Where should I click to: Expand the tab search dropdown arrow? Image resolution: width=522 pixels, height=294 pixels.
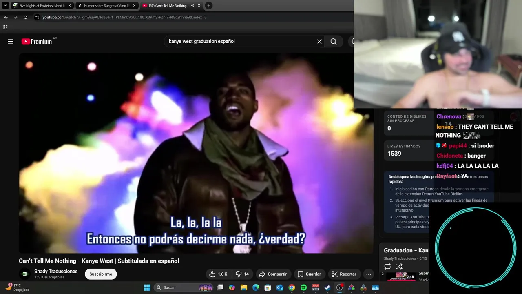click(5, 6)
